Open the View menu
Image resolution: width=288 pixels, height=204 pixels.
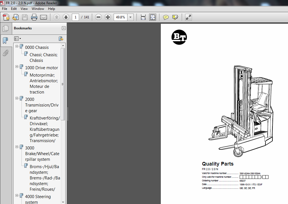tap(24, 9)
